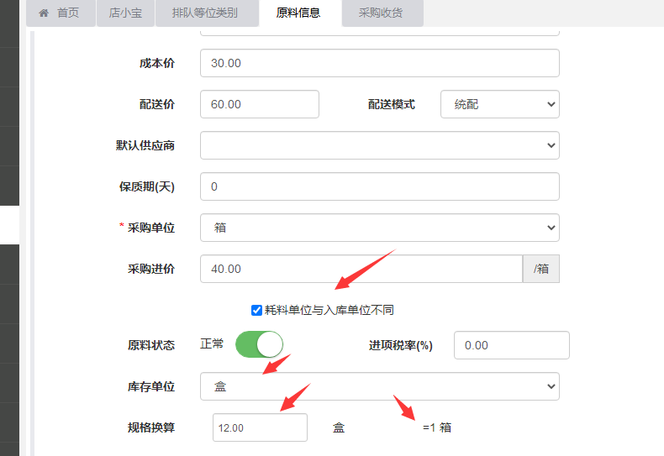Click the dark left sidebar menu panel
Viewport: 664px width, 456px height.
9,126
